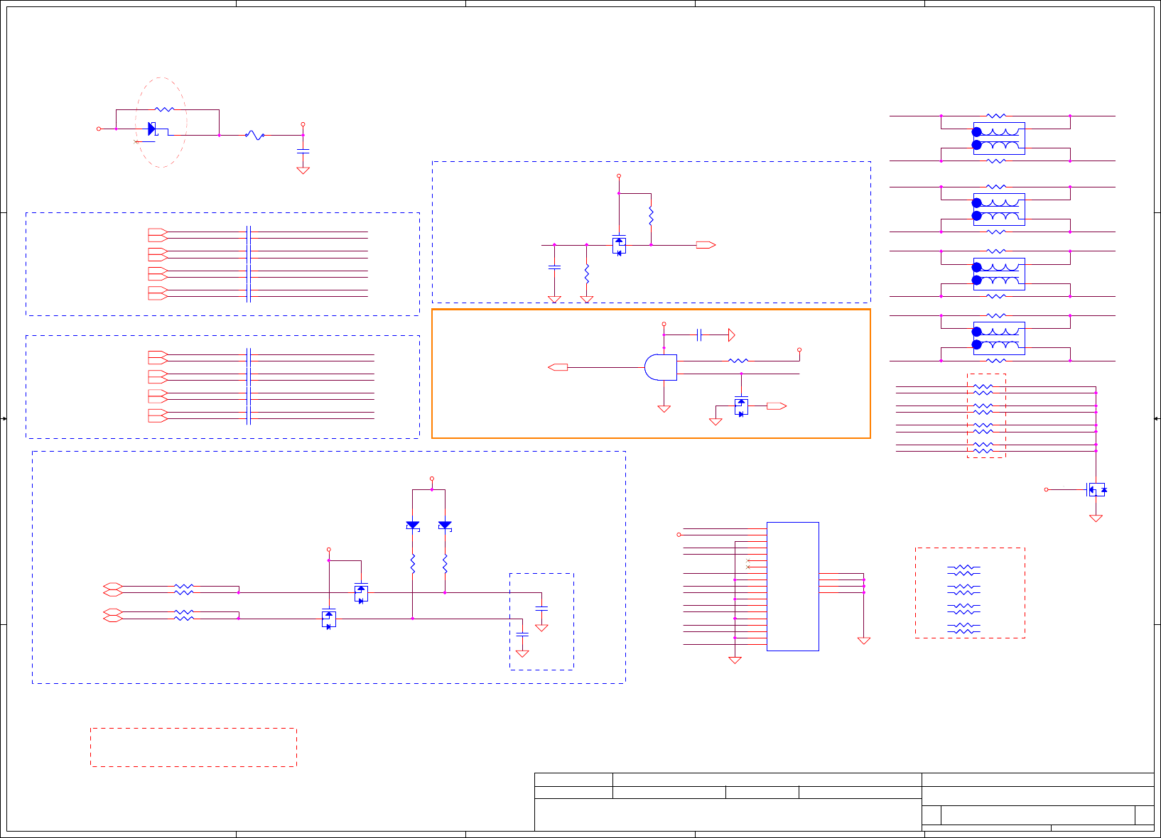Select the orange highlighted block border

click(651, 374)
